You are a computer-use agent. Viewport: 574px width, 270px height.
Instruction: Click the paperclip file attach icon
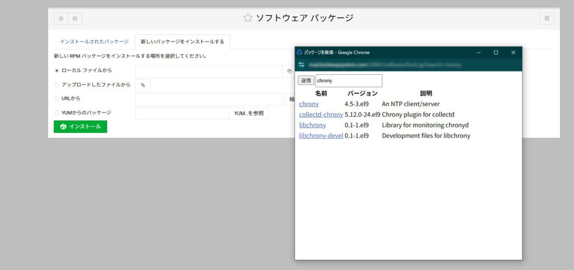pyautogui.click(x=143, y=85)
